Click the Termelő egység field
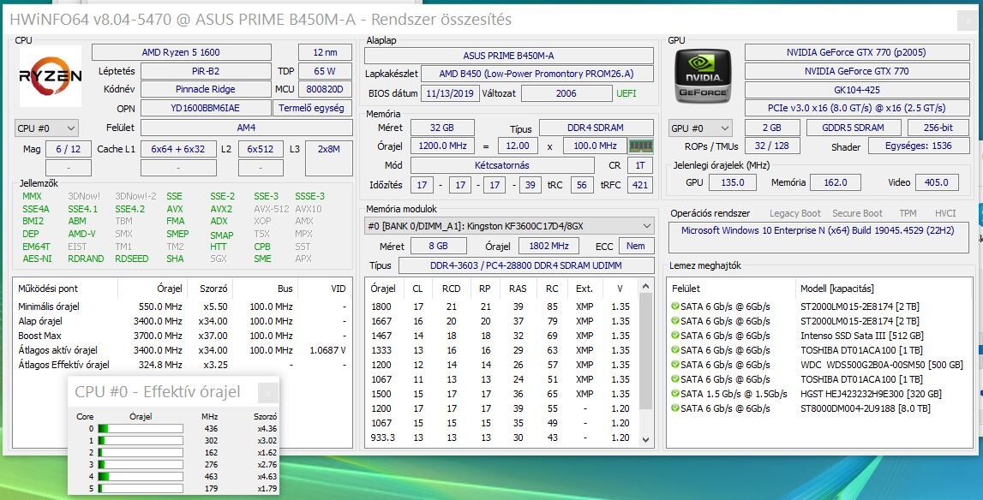Image resolution: width=983 pixels, height=500 pixels. pyautogui.click(x=312, y=108)
